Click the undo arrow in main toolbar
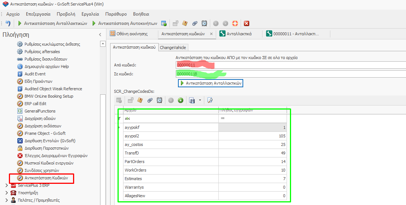Image resolution: width=406 pixels, height=205 pixels. tap(8, 23)
